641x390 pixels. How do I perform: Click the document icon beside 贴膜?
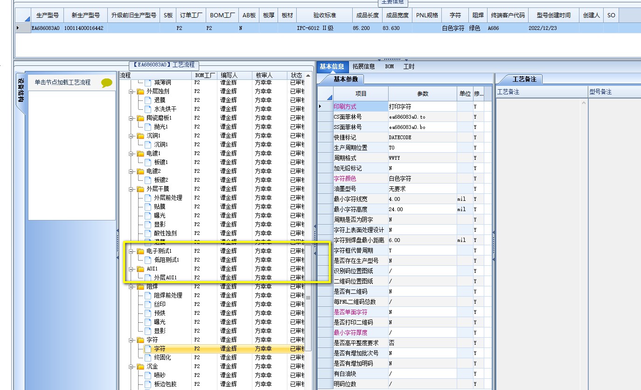click(x=148, y=206)
